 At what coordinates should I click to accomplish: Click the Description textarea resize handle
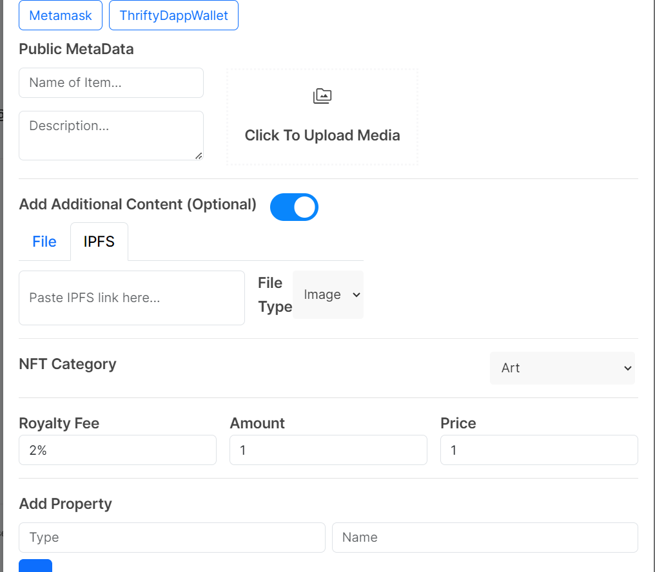199,156
